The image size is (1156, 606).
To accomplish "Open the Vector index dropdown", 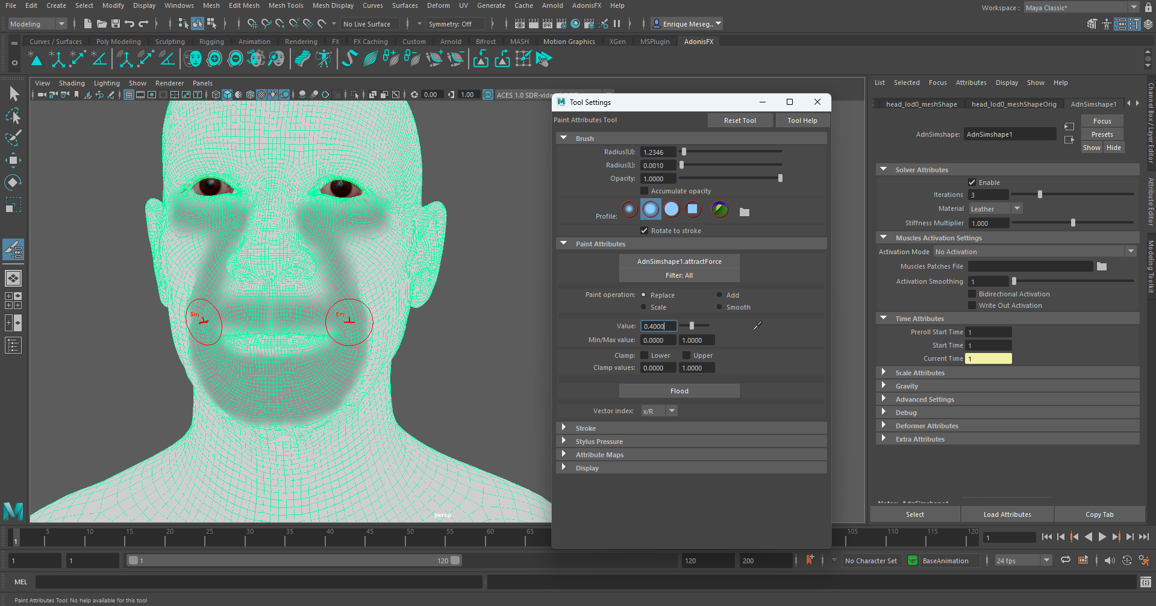I will click(x=659, y=411).
